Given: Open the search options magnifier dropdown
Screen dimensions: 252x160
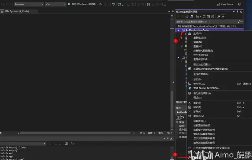Looking at the screenshot, I should coord(240,22).
